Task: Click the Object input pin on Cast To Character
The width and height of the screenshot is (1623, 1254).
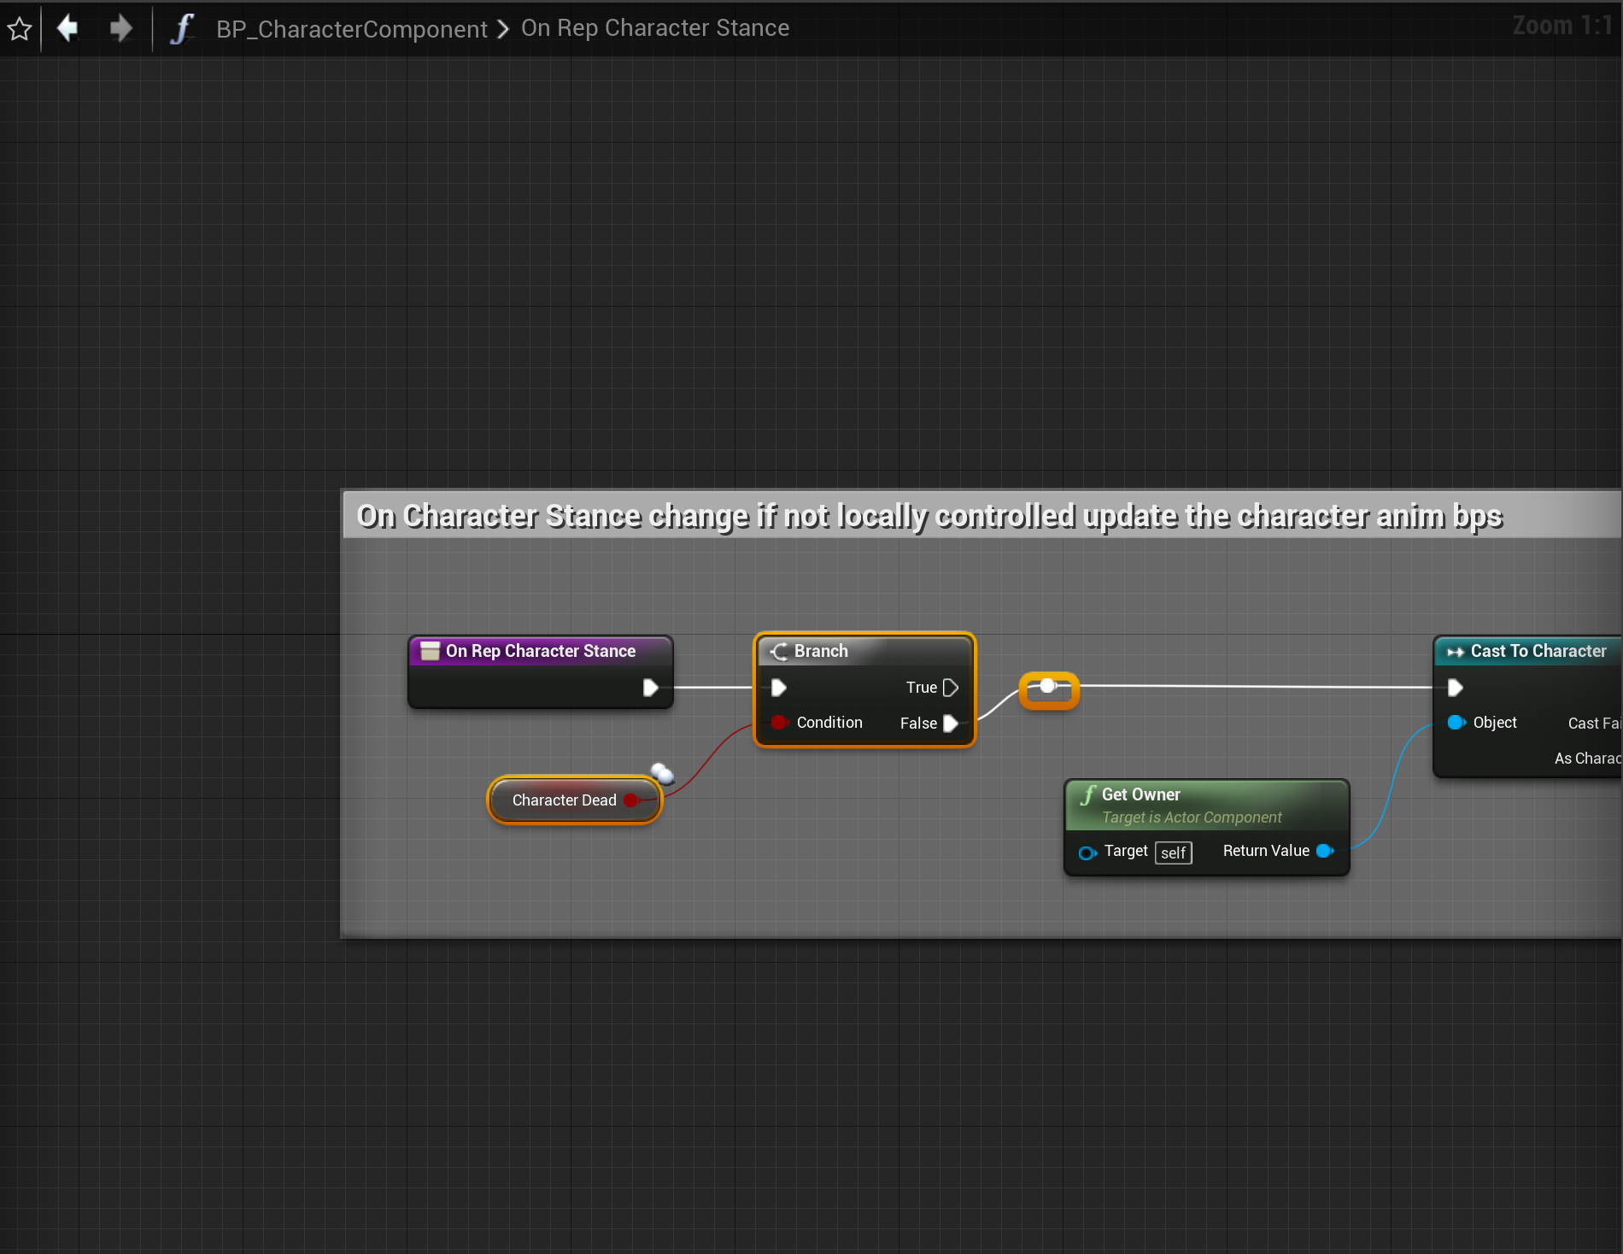Action: click(x=1456, y=723)
